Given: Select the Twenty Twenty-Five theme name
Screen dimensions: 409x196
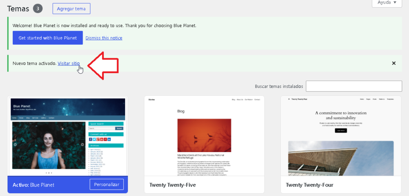Looking at the screenshot, I should coord(173,185).
